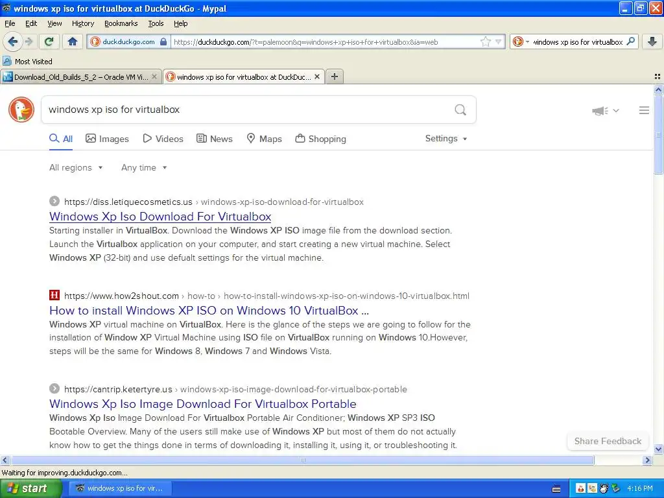The height and width of the screenshot is (498, 664).
Task: Switch to Shopping results
Action: [x=320, y=139]
